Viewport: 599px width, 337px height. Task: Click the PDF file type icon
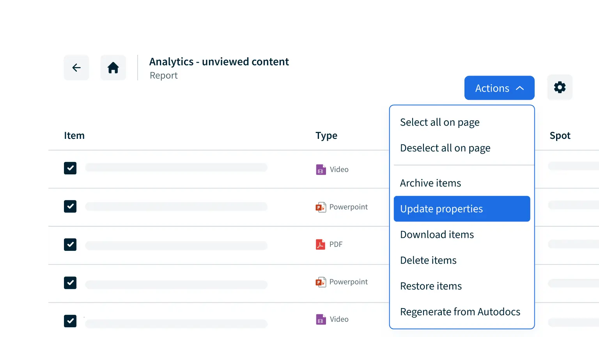pos(320,245)
